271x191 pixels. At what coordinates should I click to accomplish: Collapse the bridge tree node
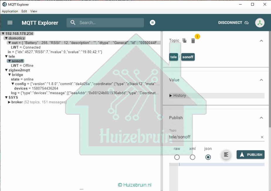pos(9,75)
